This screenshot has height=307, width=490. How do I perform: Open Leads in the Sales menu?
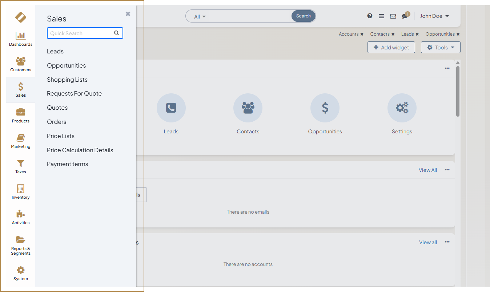click(55, 51)
